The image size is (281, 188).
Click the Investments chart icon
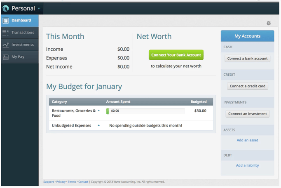click(x=5, y=45)
